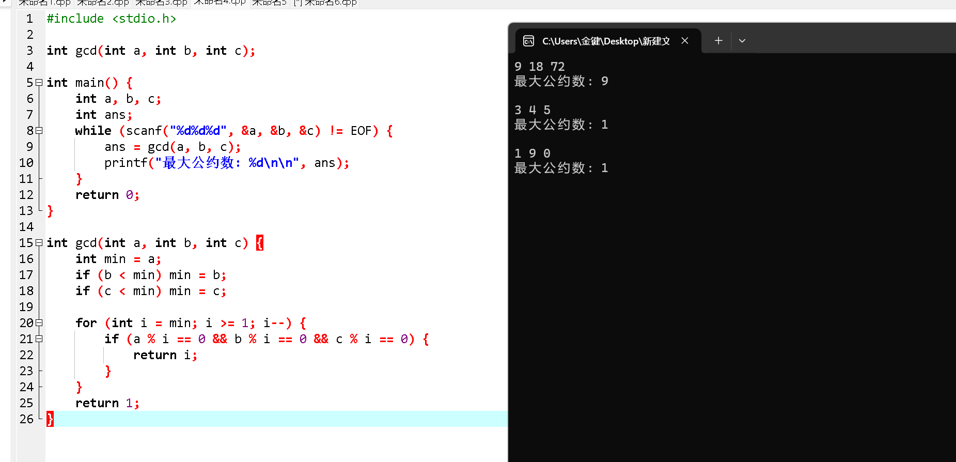The width and height of the screenshot is (956, 462).
Task: Click 'return 1;' on line 25
Action: coord(107,403)
